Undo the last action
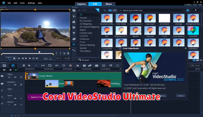Image resolution: width=203 pixels, height=117 pixels. [x=29, y=66]
